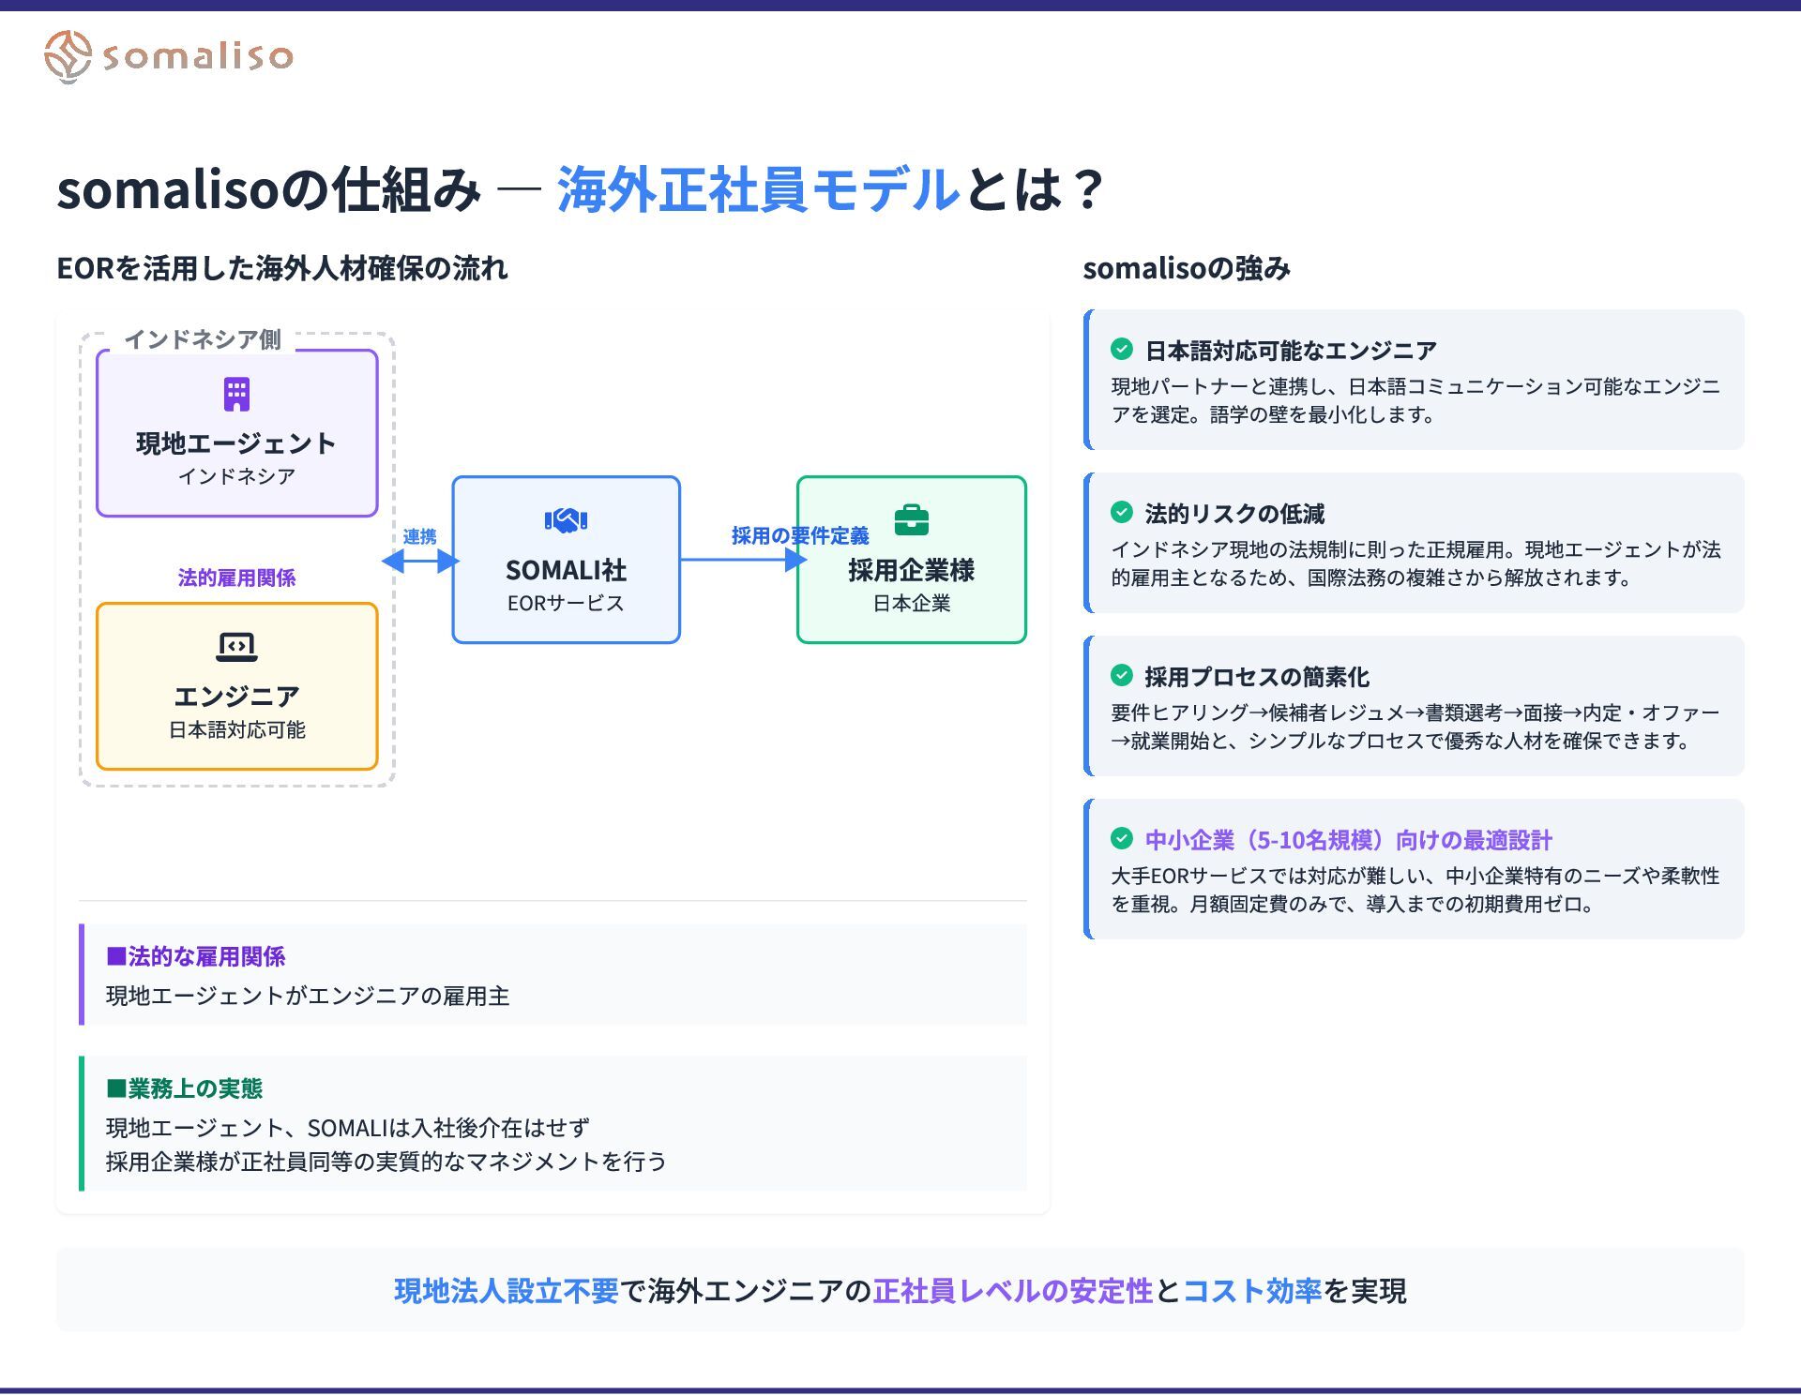Click the 採用プロセスの簡素化 heading

(x=1257, y=677)
